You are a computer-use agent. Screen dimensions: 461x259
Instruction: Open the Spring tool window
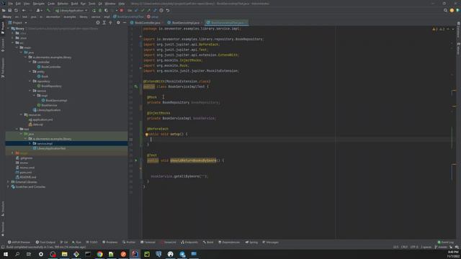pos(251,242)
